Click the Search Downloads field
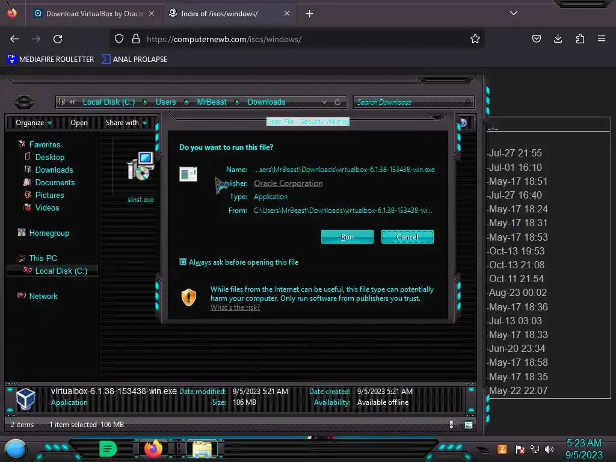The height and width of the screenshot is (462, 616). pyautogui.click(x=414, y=102)
